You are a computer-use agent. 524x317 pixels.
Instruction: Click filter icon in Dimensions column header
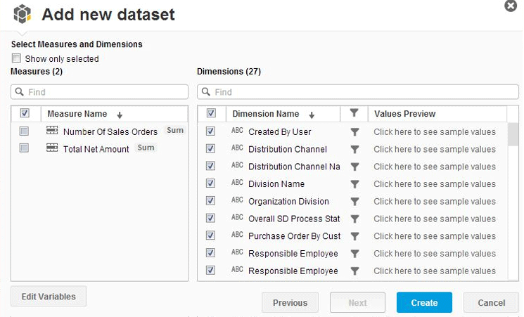354,114
